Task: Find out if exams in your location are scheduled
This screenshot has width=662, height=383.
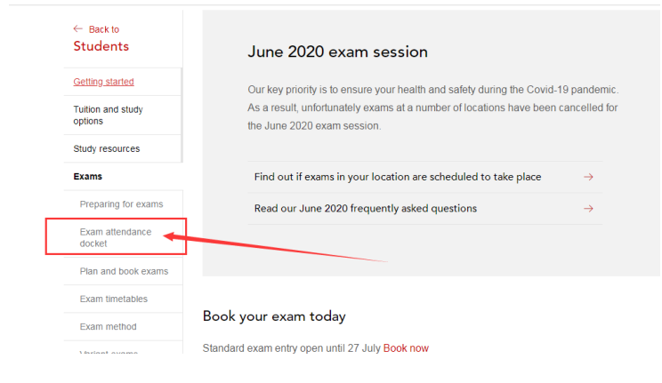Action: [x=398, y=177]
